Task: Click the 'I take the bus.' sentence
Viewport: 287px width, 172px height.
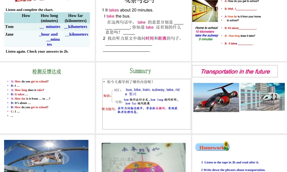Action: [117, 16]
